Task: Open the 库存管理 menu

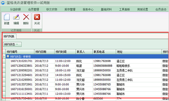Action: point(70,9)
